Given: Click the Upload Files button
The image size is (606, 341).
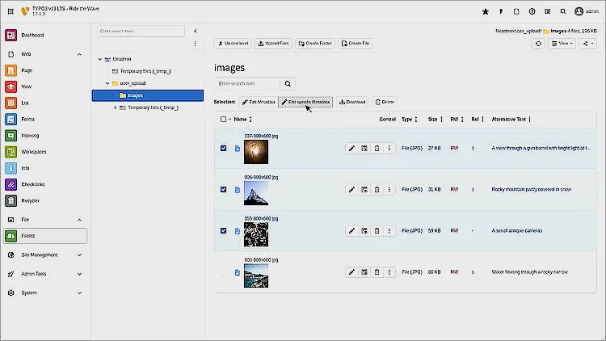Looking at the screenshot, I should pyautogui.click(x=273, y=43).
